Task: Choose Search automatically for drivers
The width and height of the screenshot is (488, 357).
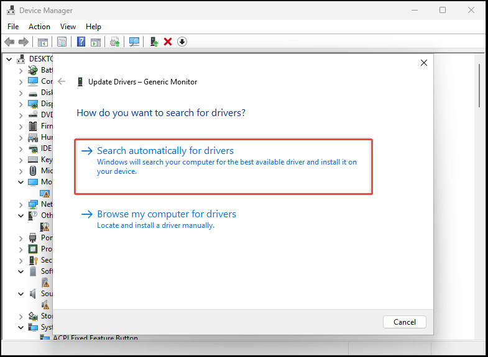Action: tap(223, 166)
